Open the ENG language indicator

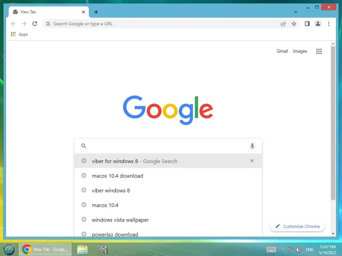310,249
